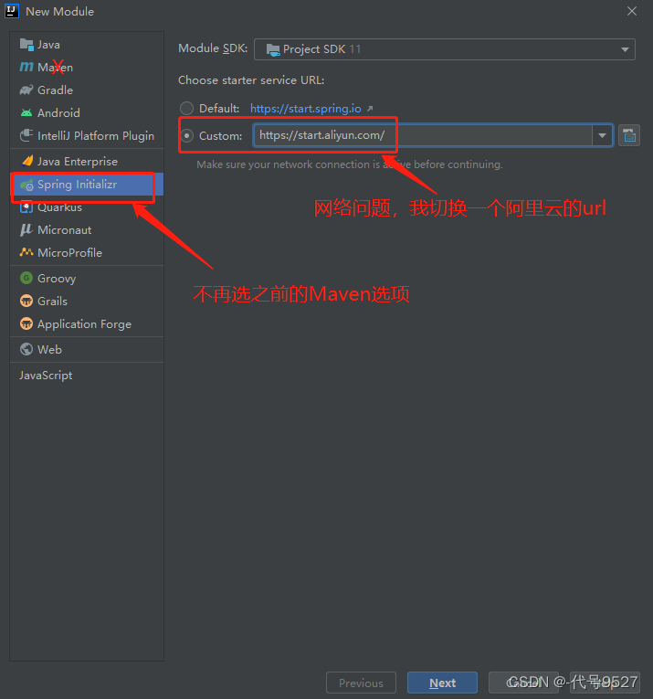Click the Micronaut mu icon
Image resolution: width=653 pixels, height=699 pixels.
(x=26, y=230)
